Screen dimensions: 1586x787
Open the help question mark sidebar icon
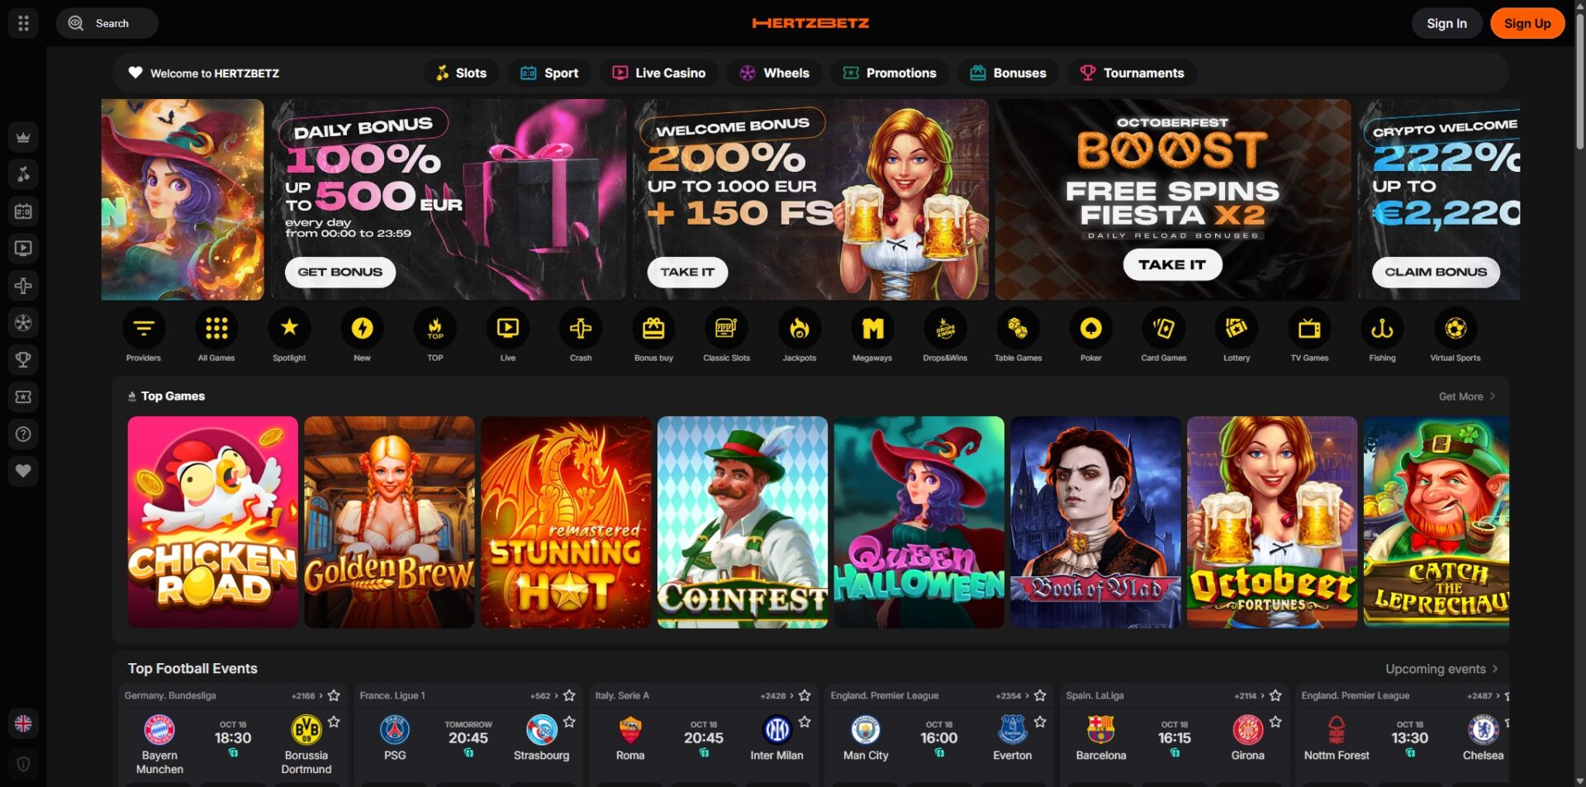[x=23, y=434]
